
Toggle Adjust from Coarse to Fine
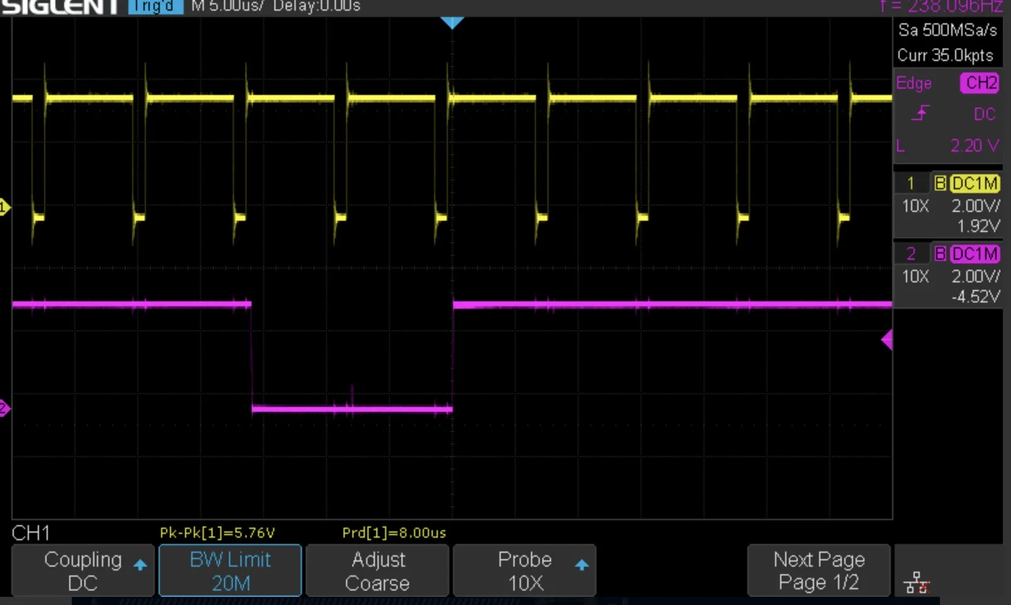pyautogui.click(x=377, y=570)
